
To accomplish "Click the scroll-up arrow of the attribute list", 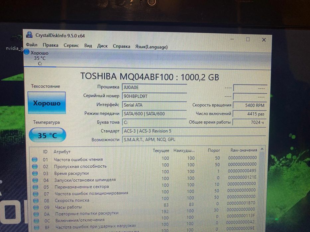I will [262, 149].
